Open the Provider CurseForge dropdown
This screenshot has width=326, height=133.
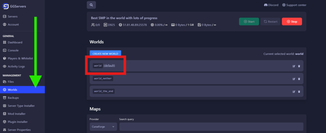click(x=103, y=127)
